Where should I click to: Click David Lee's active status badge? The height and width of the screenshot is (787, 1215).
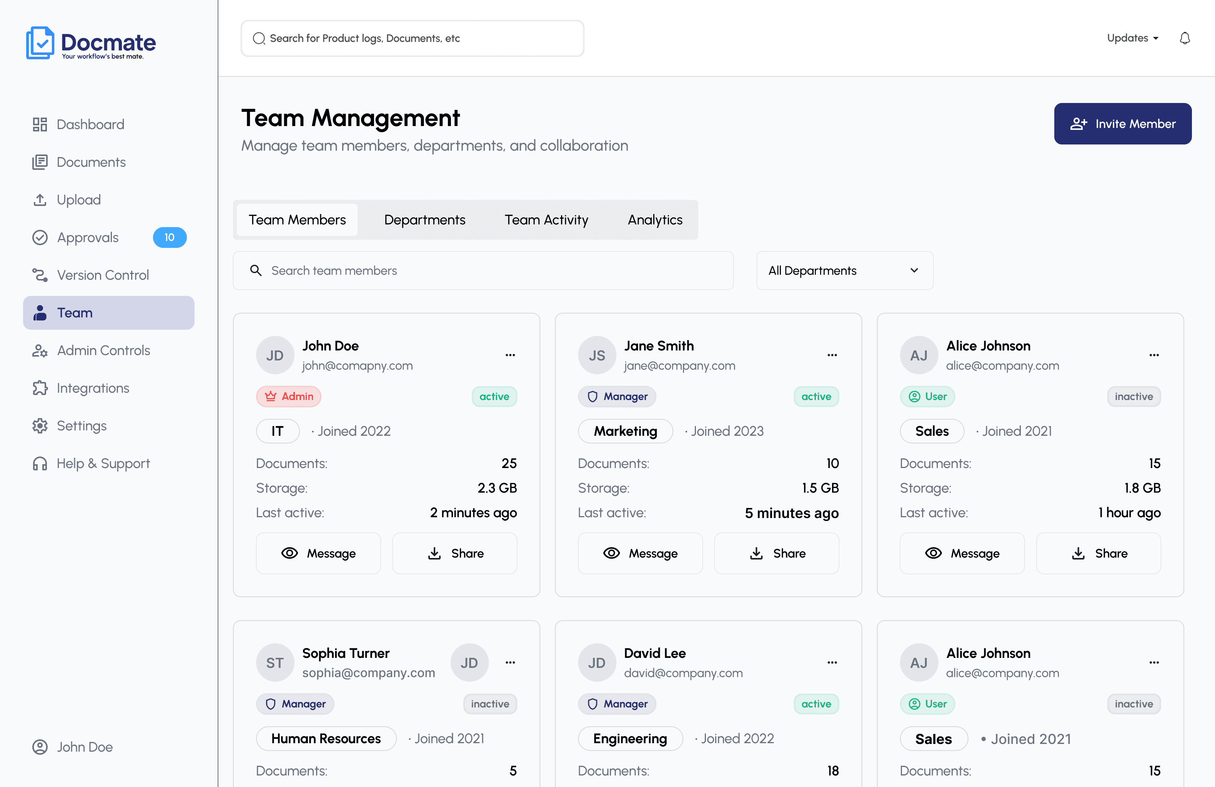[816, 704]
